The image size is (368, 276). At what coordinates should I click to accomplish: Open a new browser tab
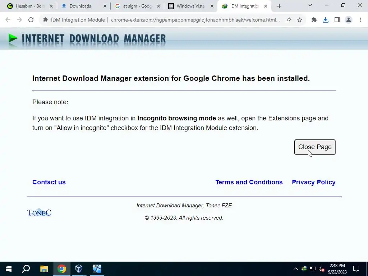pyautogui.click(x=279, y=6)
